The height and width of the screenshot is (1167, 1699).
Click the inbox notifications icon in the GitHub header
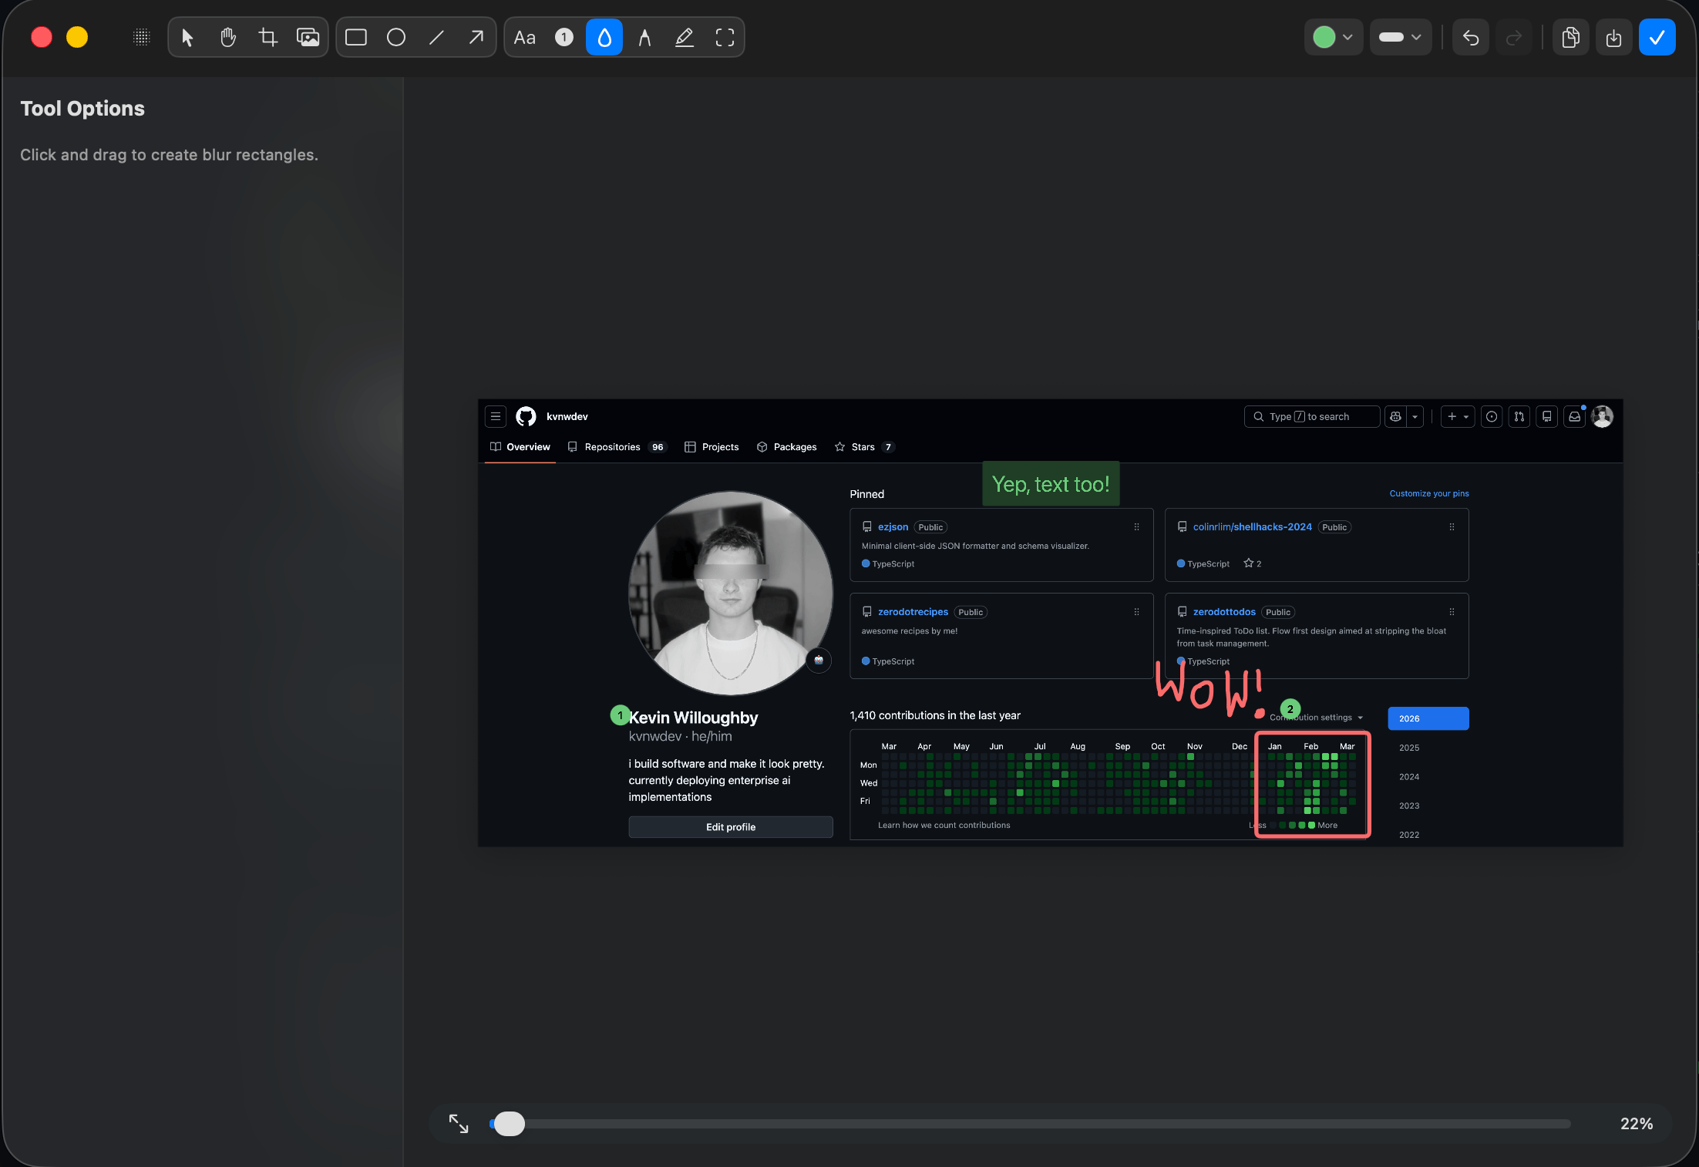(x=1575, y=416)
